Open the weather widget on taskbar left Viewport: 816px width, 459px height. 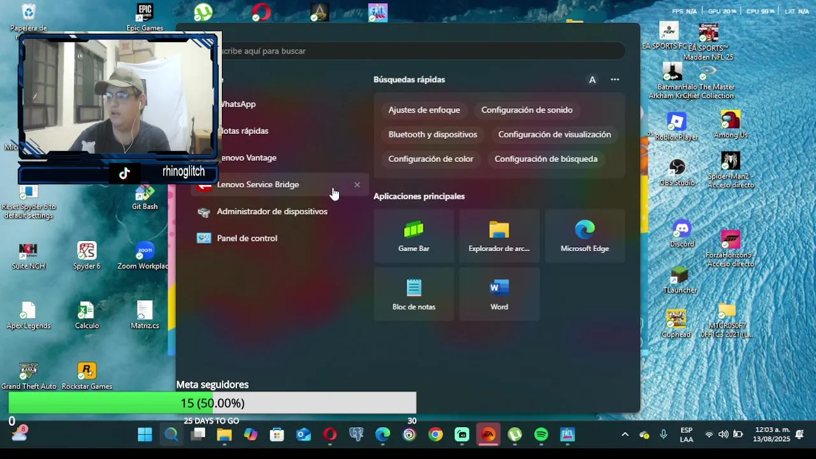coord(20,433)
